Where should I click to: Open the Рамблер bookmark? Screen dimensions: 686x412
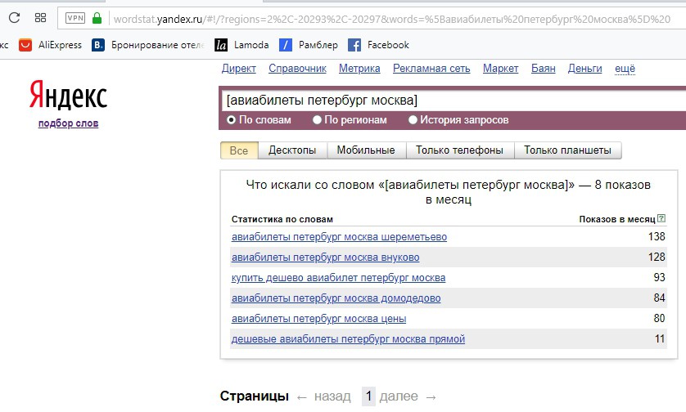tap(309, 45)
